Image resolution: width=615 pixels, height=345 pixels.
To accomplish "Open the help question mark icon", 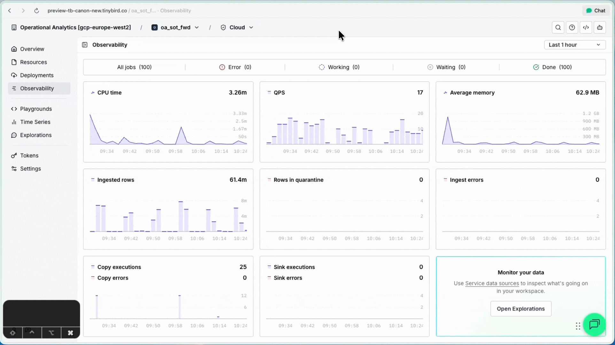I will point(572,27).
